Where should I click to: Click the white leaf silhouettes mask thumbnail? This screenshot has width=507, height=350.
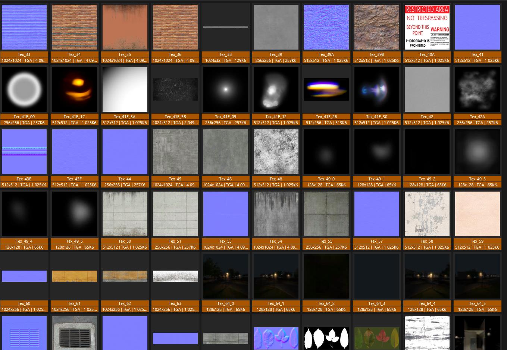pos(326,338)
